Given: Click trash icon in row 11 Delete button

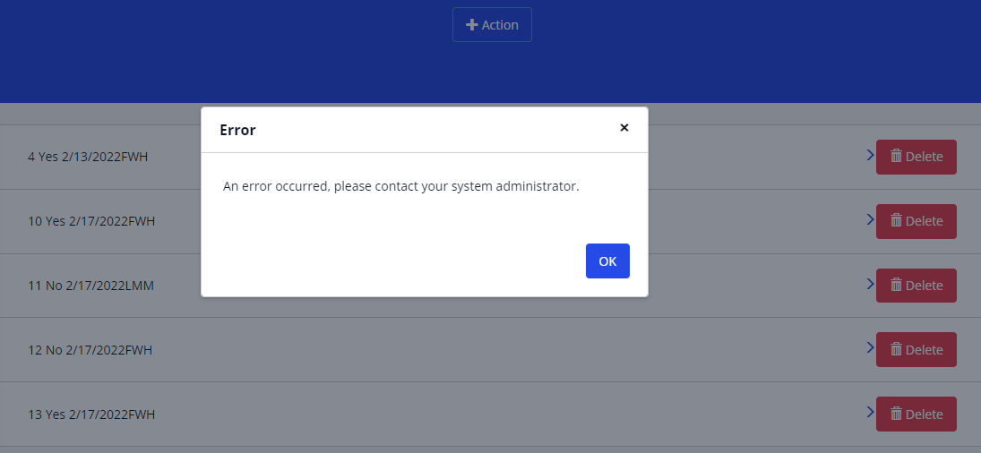Looking at the screenshot, I should click(896, 285).
